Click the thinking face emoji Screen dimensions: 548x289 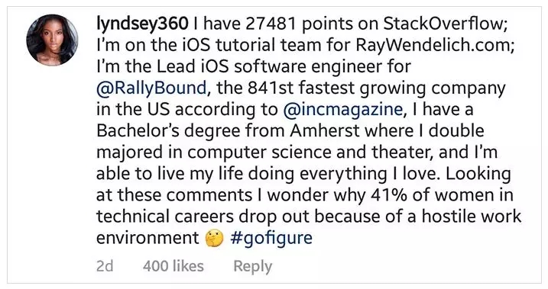214,239
